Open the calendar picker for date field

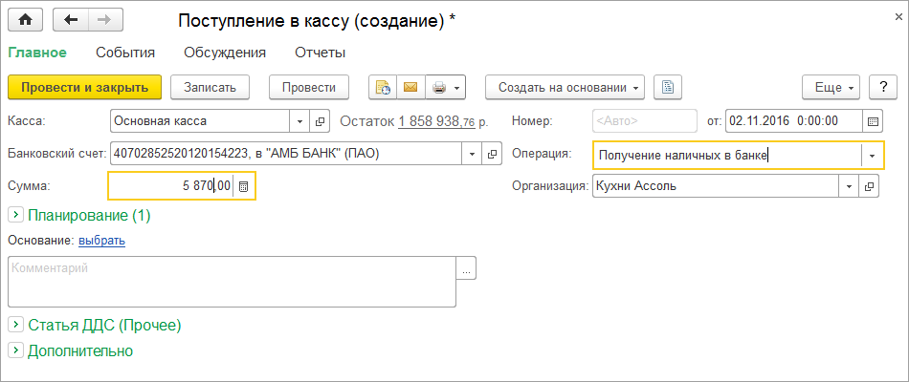[872, 121]
